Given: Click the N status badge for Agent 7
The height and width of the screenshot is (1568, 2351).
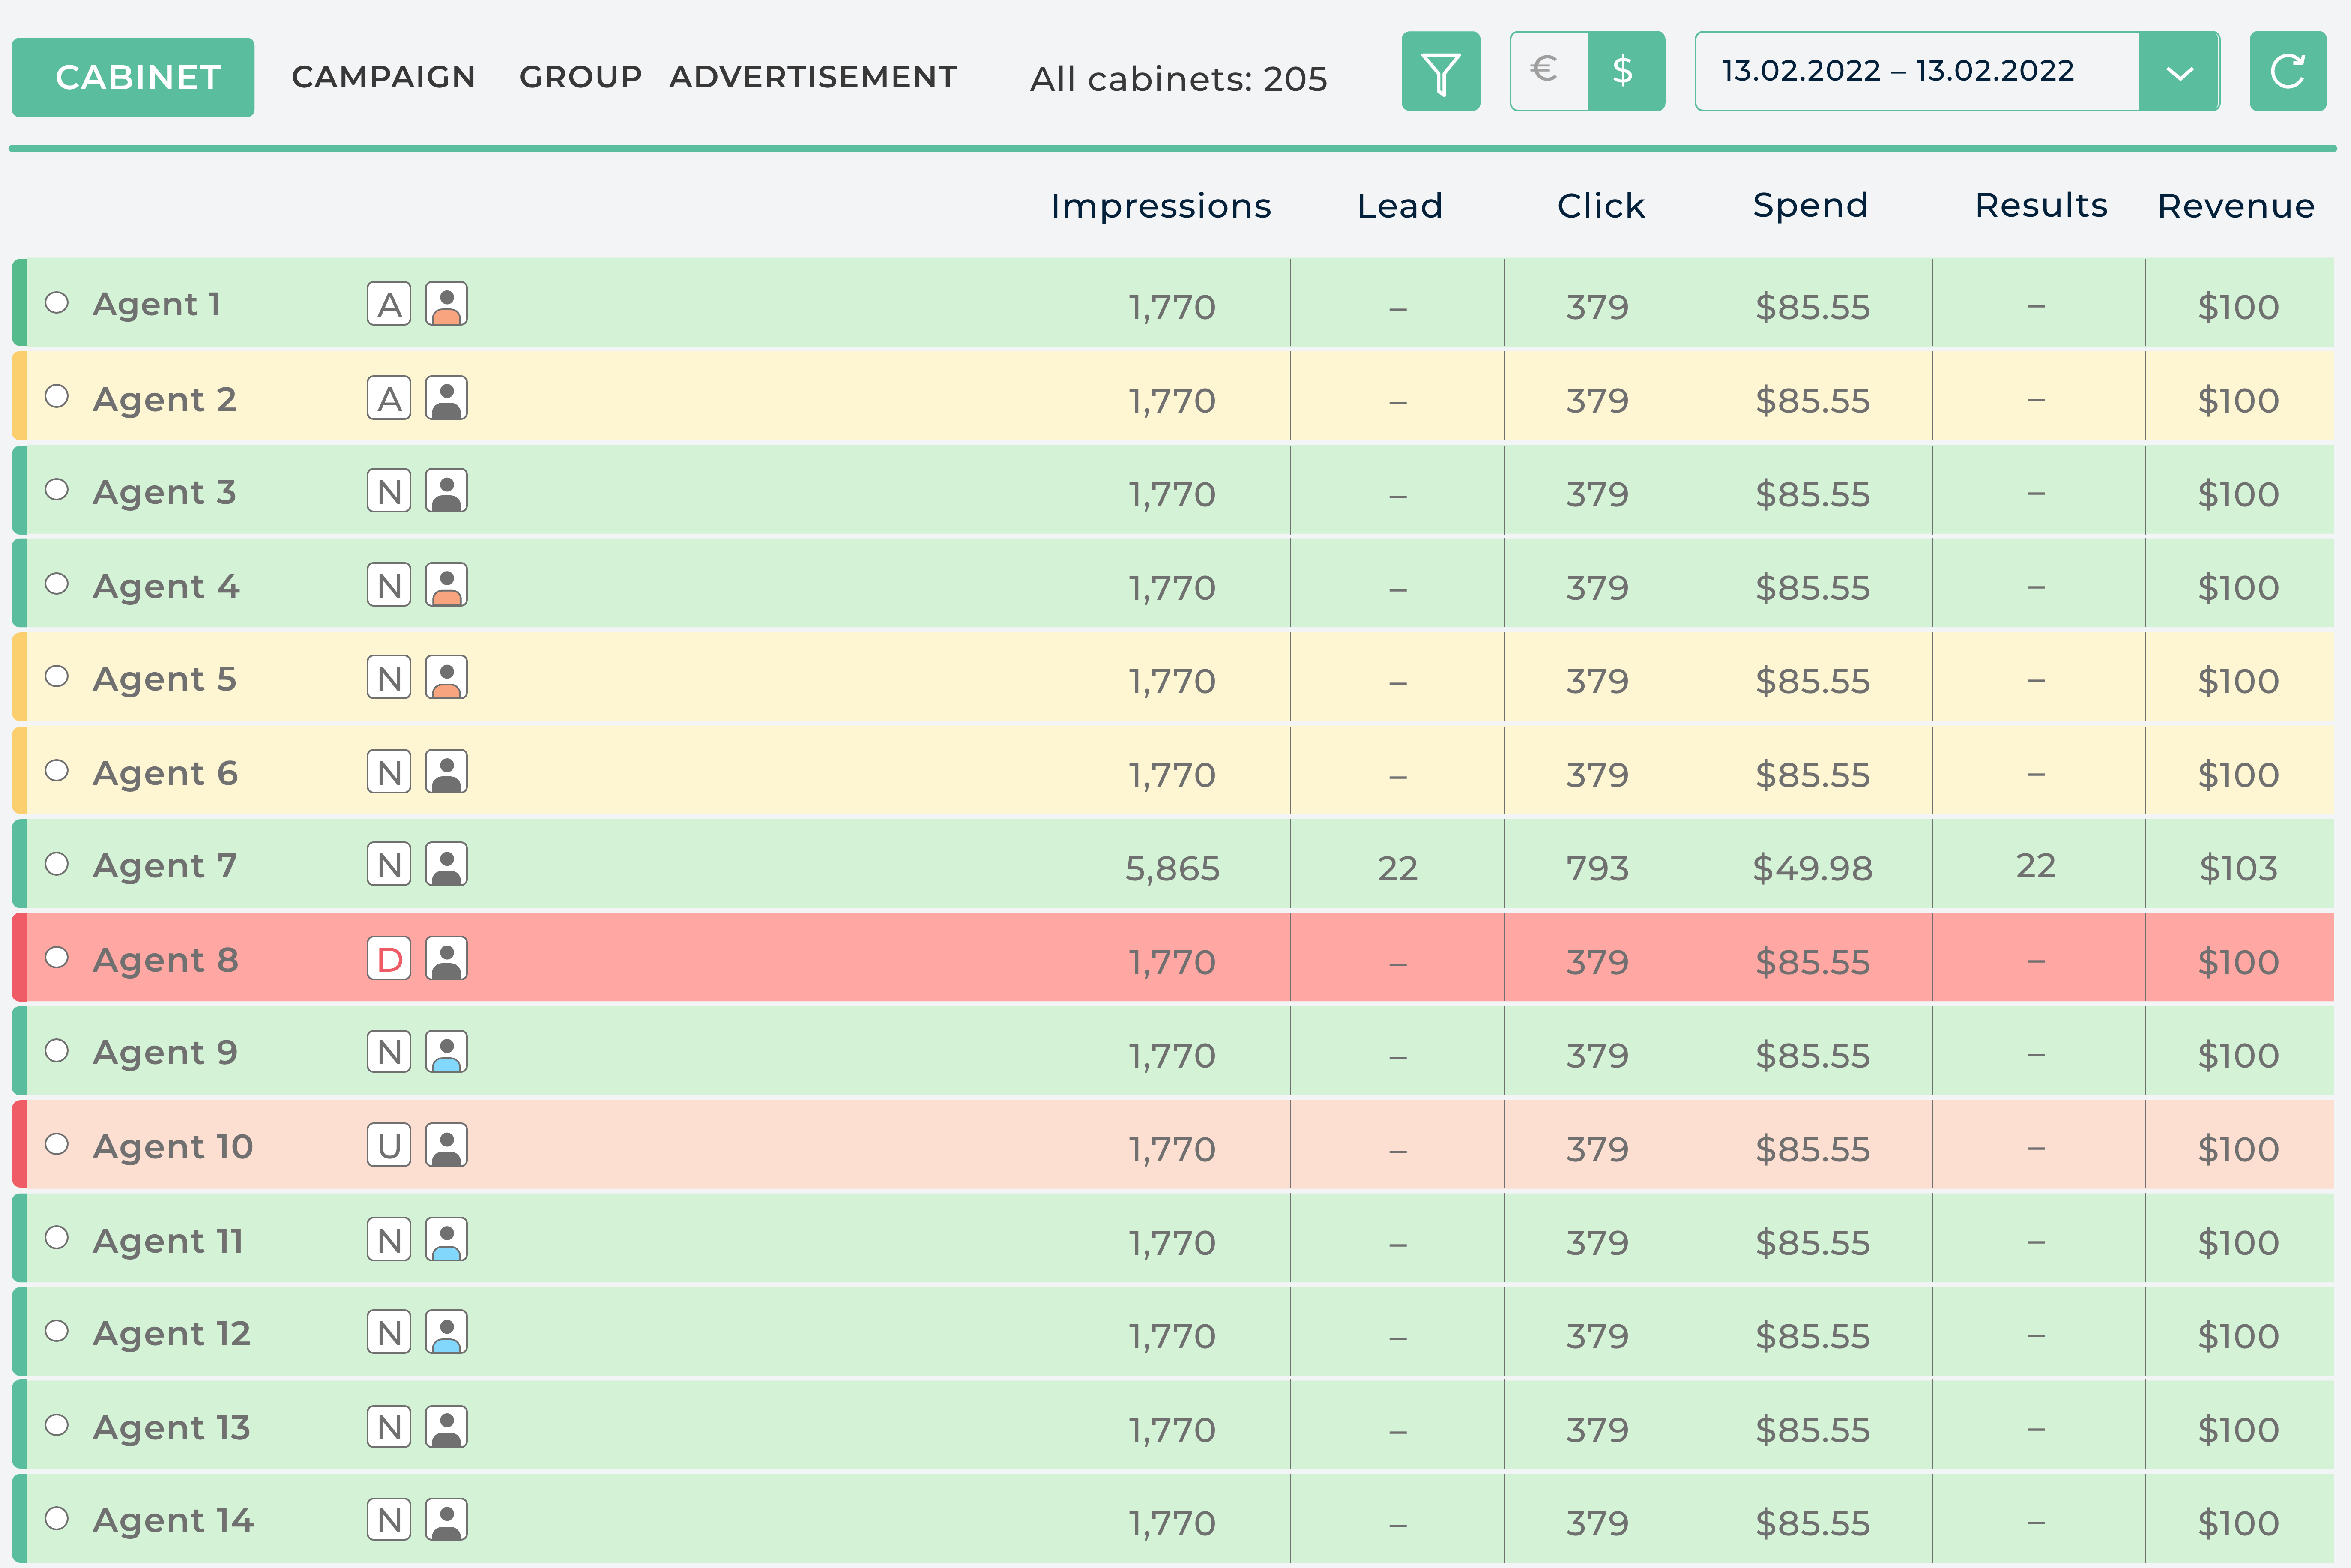Looking at the screenshot, I should (389, 865).
